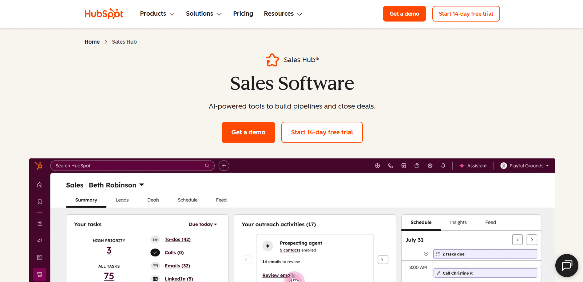Click hero Start 14-day free trial
Screen dimensions: 583x282
(x=322, y=132)
